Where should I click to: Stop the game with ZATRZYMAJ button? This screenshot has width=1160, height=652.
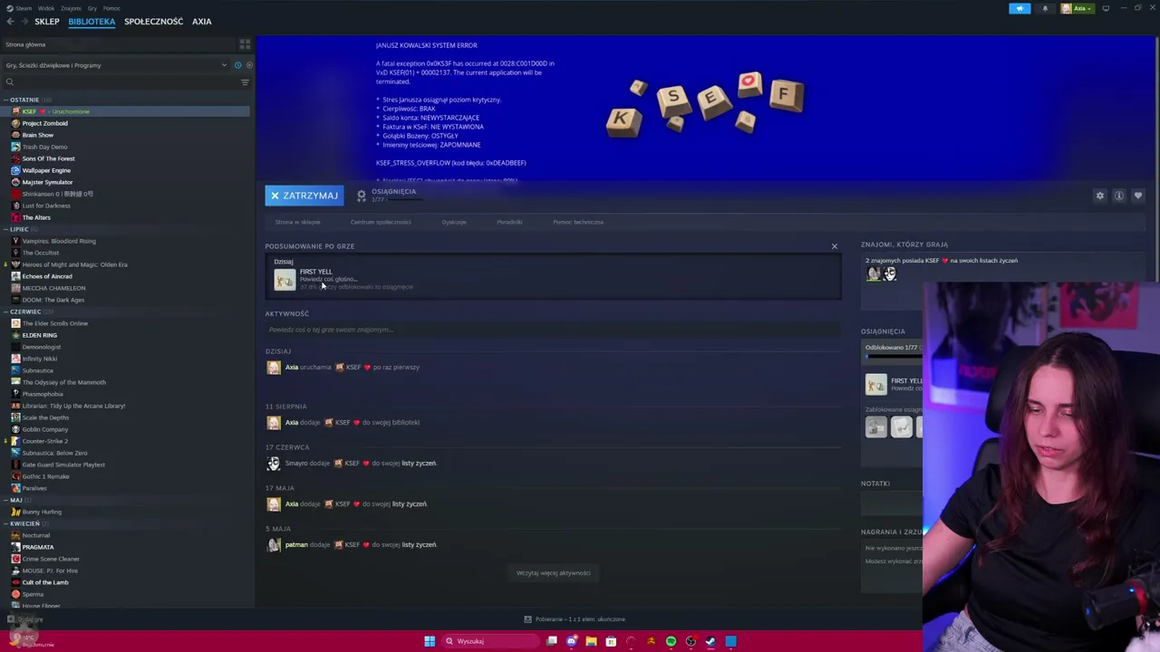click(x=304, y=196)
